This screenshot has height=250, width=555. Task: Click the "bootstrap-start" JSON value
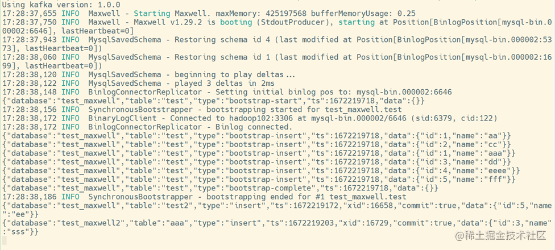[265, 101]
